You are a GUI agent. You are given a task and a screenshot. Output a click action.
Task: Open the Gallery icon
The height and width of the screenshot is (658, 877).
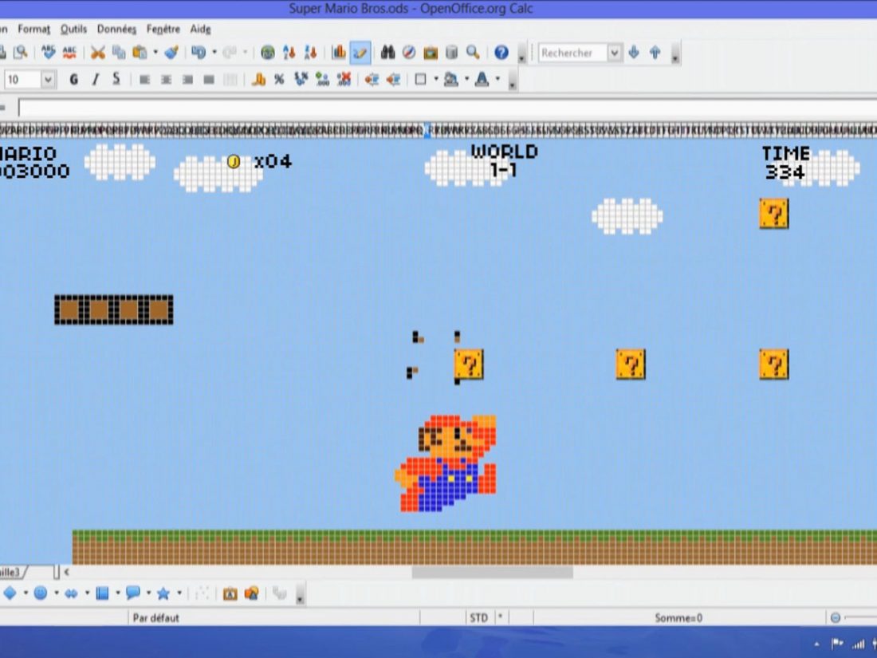click(430, 53)
